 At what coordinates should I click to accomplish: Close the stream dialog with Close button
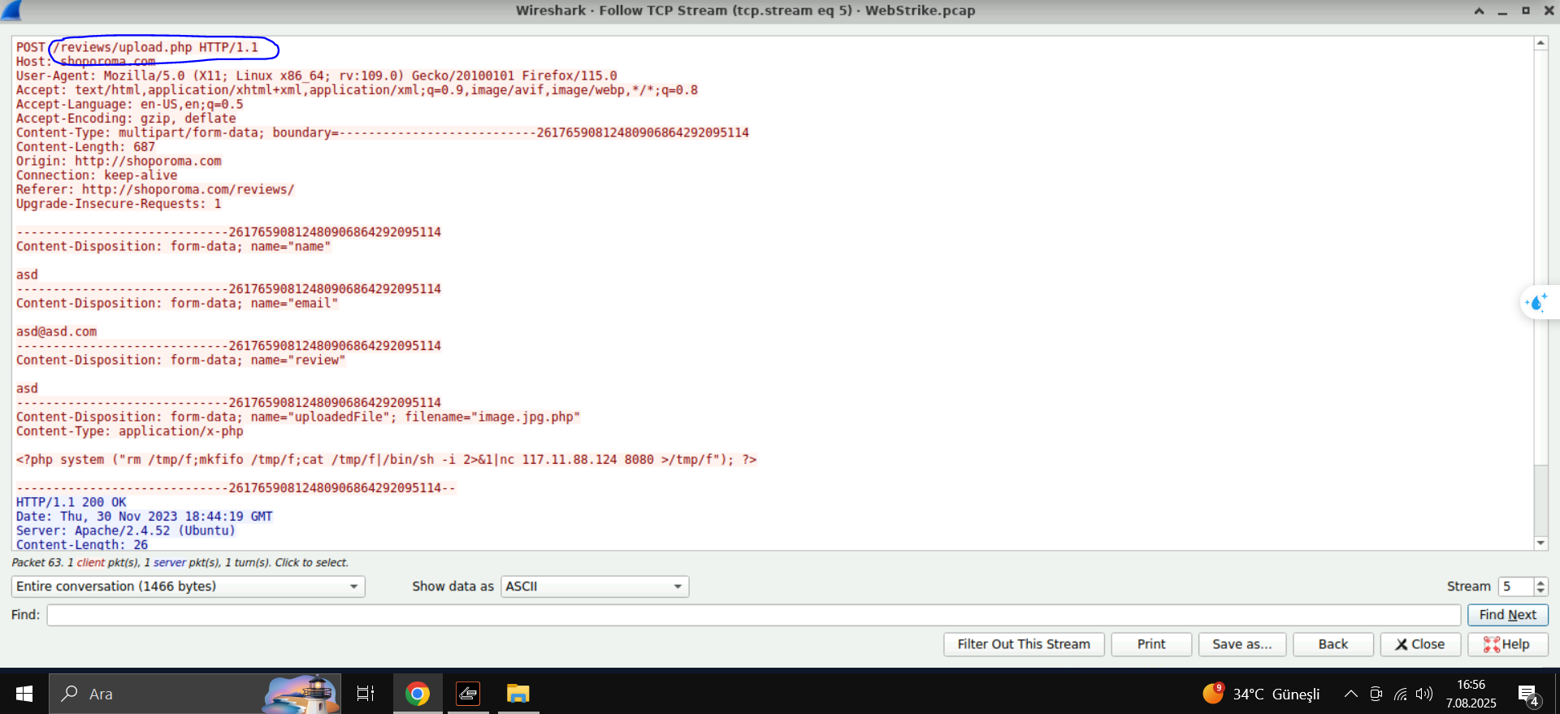1420,644
